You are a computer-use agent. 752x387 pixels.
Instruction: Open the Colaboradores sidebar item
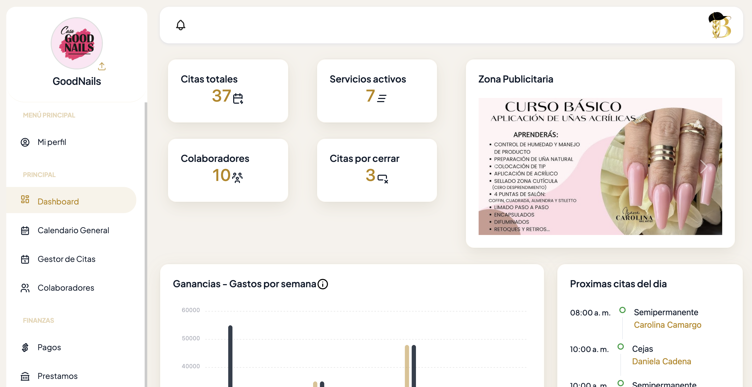[x=66, y=288]
